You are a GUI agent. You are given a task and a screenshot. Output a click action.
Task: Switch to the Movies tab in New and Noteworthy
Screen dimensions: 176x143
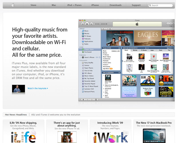tap(135, 50)
